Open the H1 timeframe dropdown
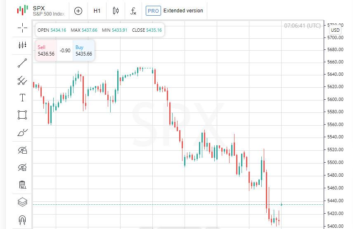Image resolution: width=353 pixels, height=229 pixels. point(97,11)
